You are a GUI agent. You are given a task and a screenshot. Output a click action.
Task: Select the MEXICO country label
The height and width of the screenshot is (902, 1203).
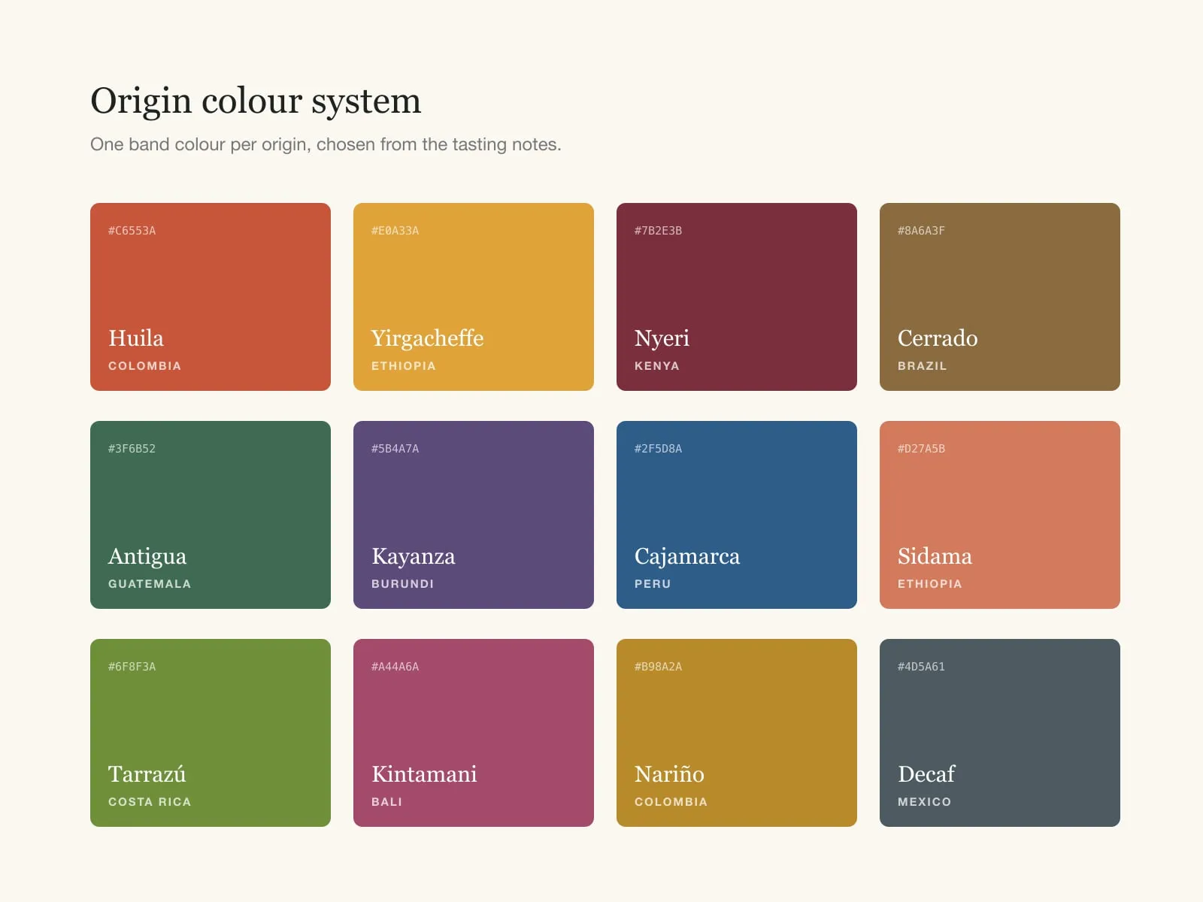[925, 802]
